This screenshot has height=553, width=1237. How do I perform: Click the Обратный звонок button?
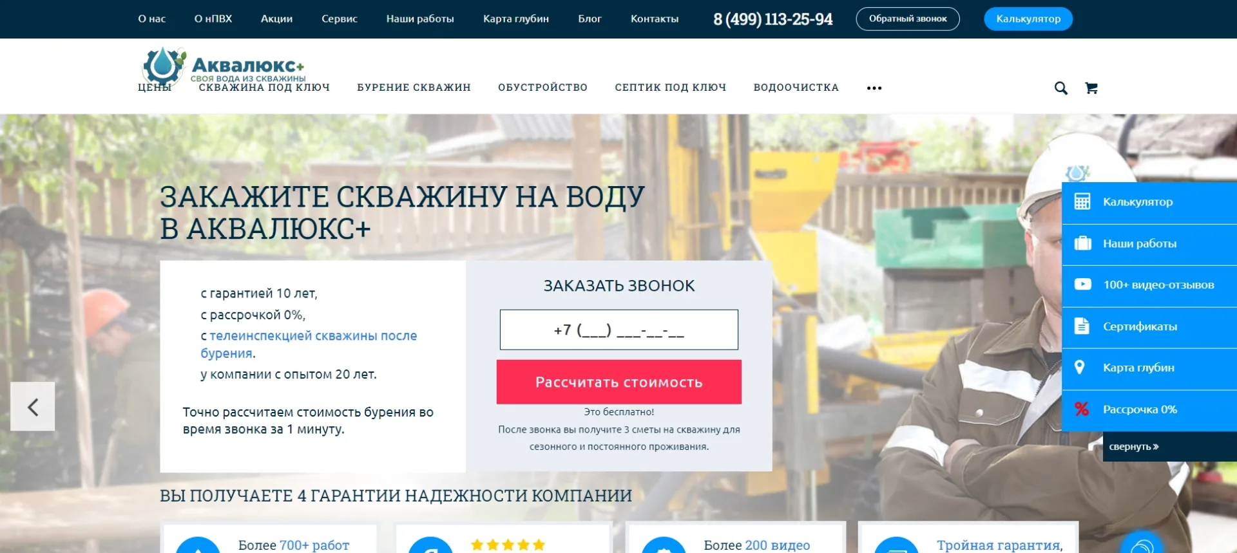click(x=908, y=19)
